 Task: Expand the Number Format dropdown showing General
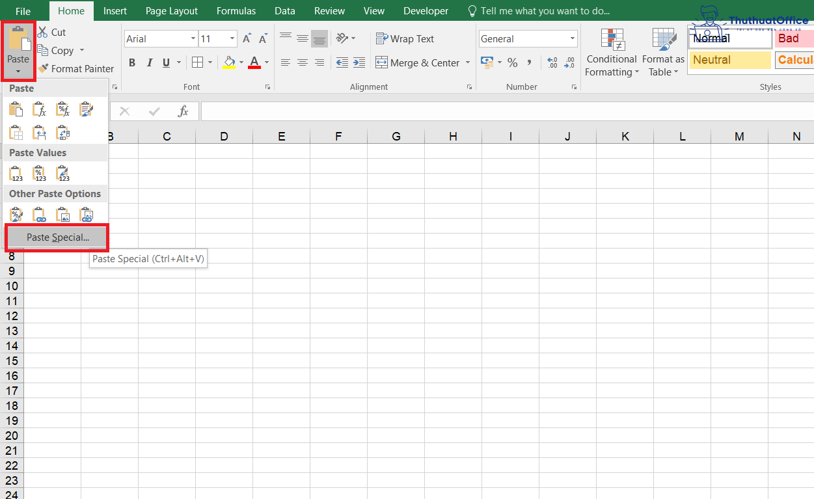[x=572, y=38]
